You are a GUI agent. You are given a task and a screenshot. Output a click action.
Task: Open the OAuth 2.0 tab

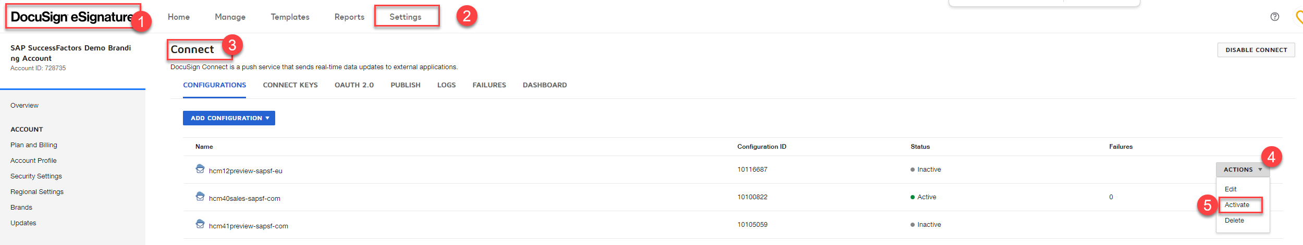click(x=354, y=85)
